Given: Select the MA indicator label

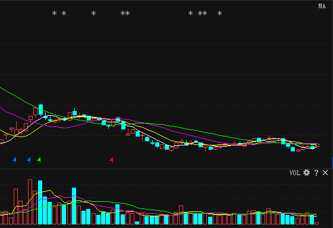Looking at the screenshot, I should click(322, 6).
